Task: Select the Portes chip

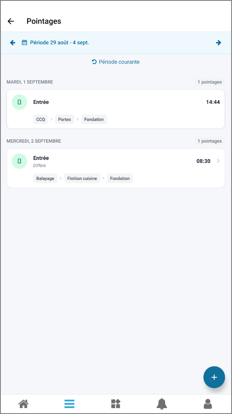Action: point(65,119)
